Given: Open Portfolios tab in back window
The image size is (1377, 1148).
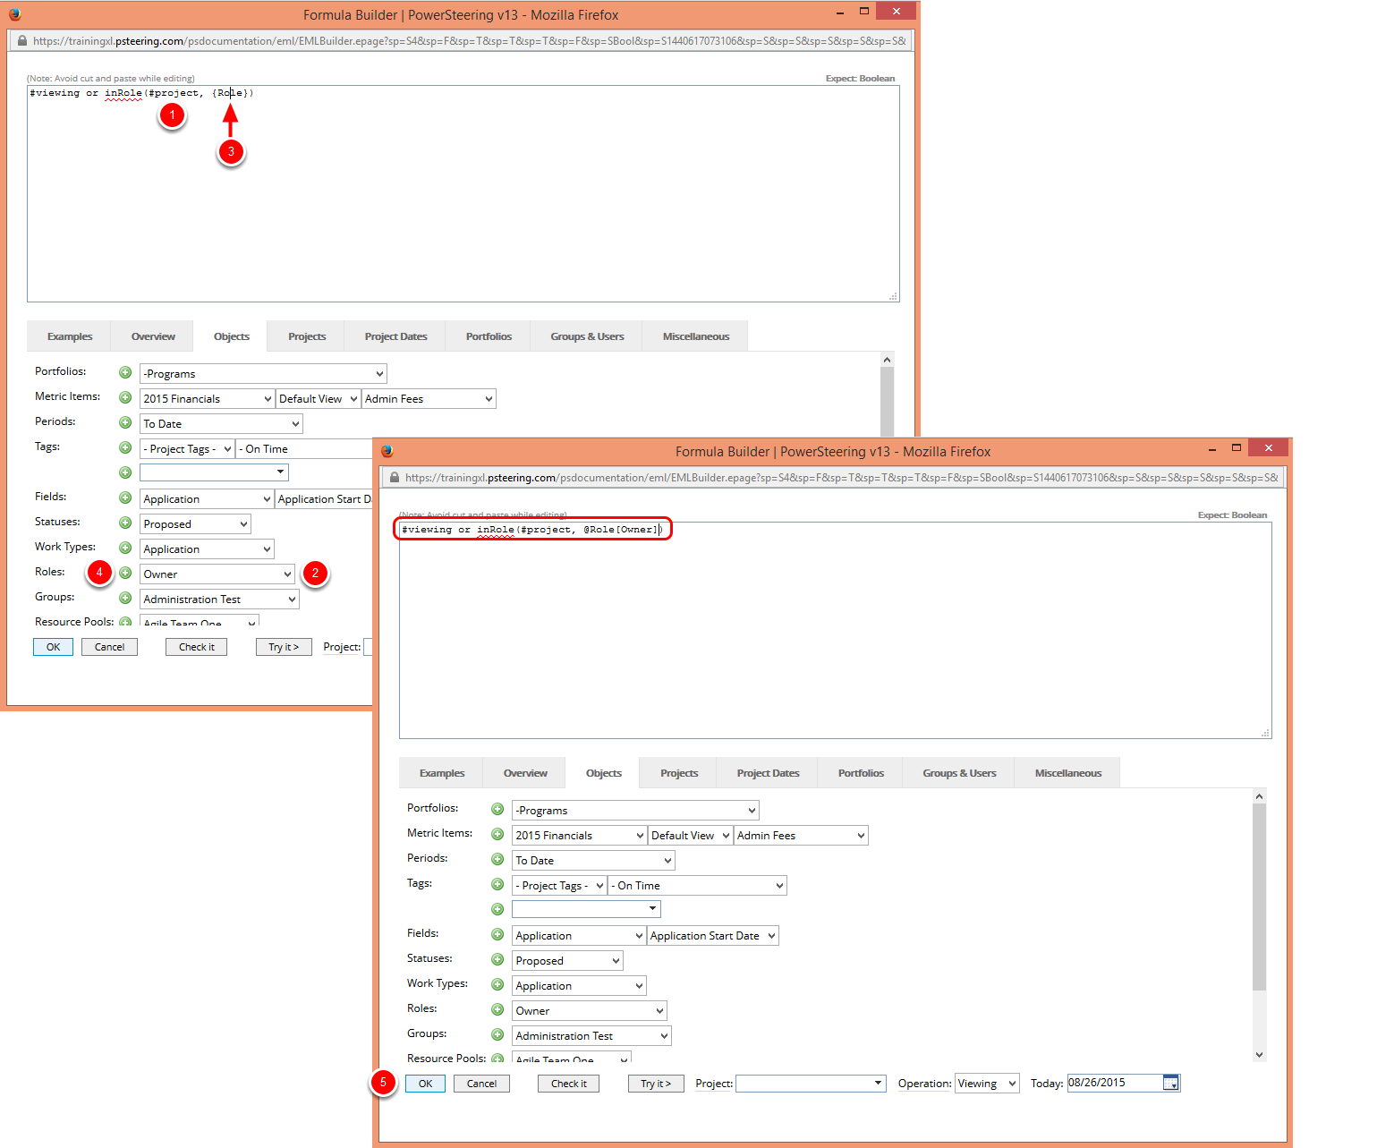Looking at the screenshot, I should click(x=489, y=336).
